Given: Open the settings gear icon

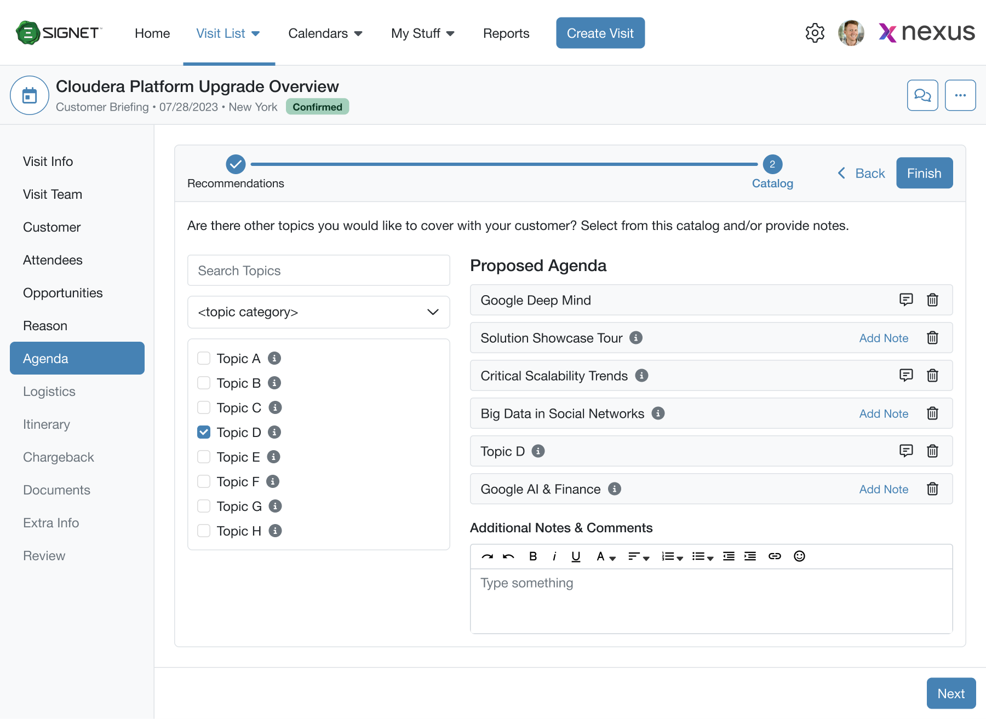Looking at the screenshot, I should point(815,33).
